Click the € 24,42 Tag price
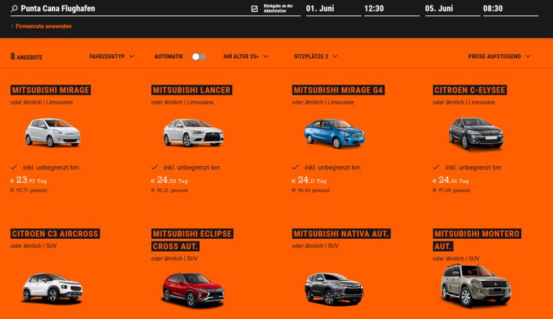 coord(451,180)
